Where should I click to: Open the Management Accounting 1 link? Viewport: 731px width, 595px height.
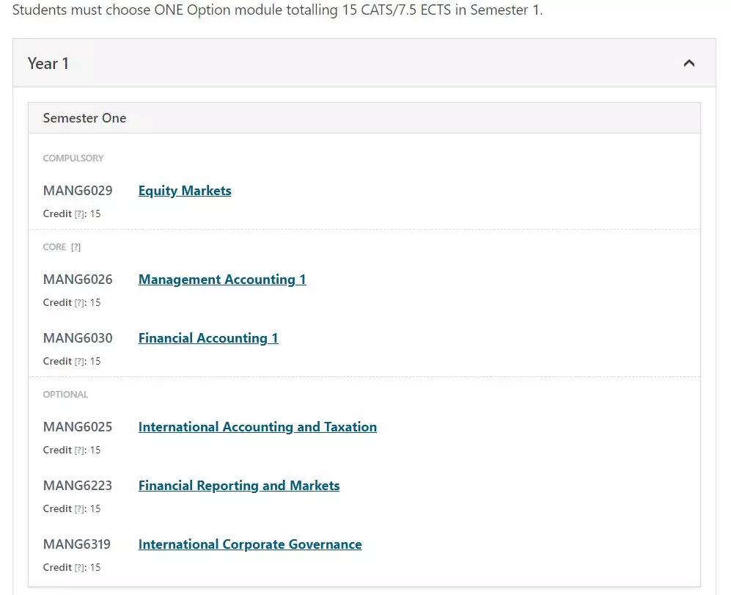222,279
